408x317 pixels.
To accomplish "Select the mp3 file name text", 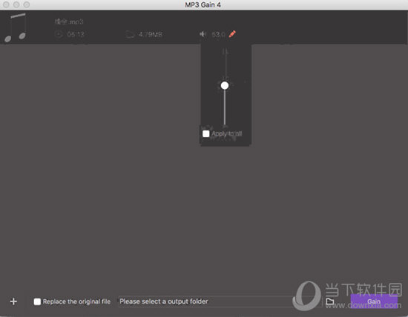I will coord(69,21).
